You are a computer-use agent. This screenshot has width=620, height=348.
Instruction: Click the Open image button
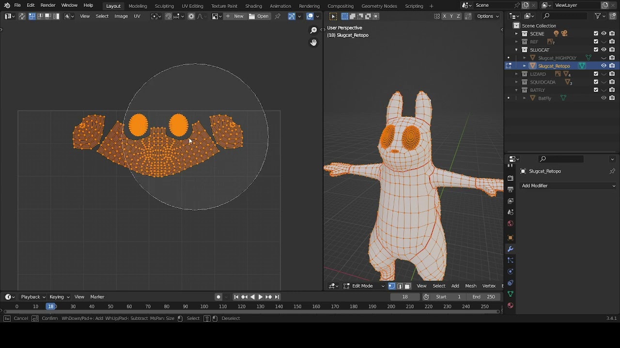[259, 16]
